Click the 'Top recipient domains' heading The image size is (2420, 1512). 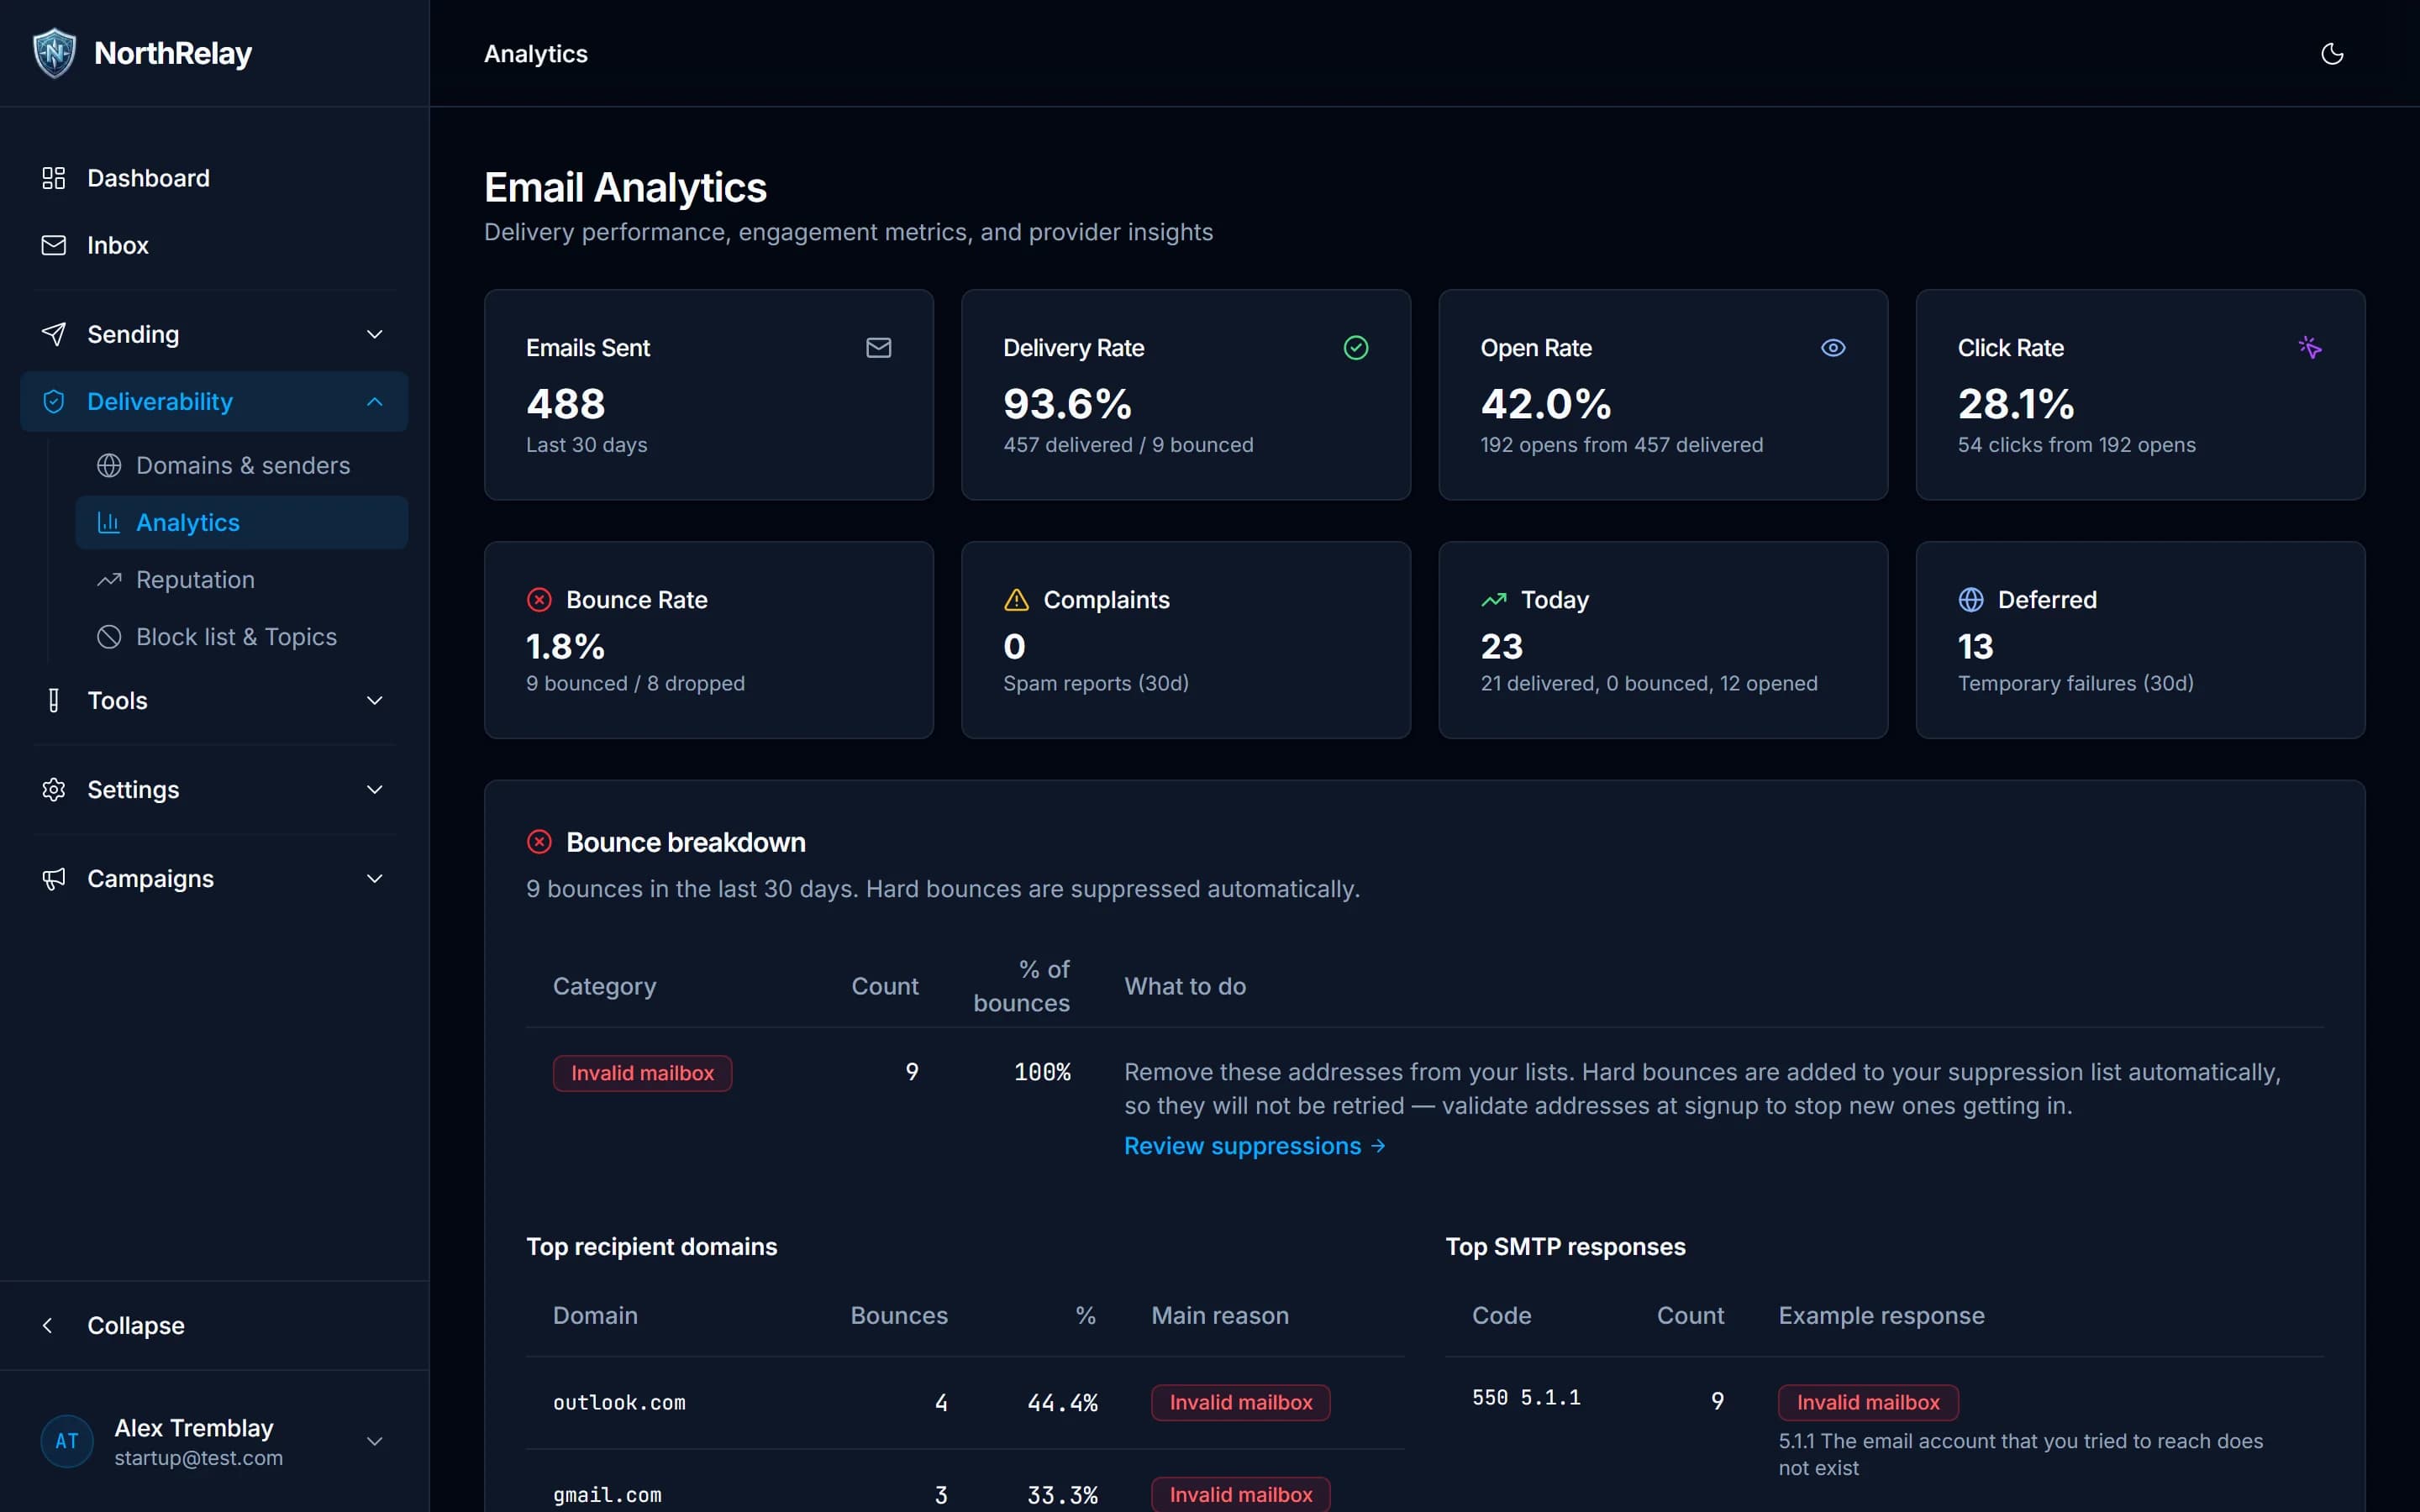pos(651,1246)
